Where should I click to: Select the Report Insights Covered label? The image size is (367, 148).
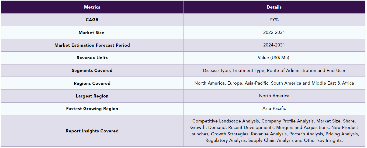[92, 131]
